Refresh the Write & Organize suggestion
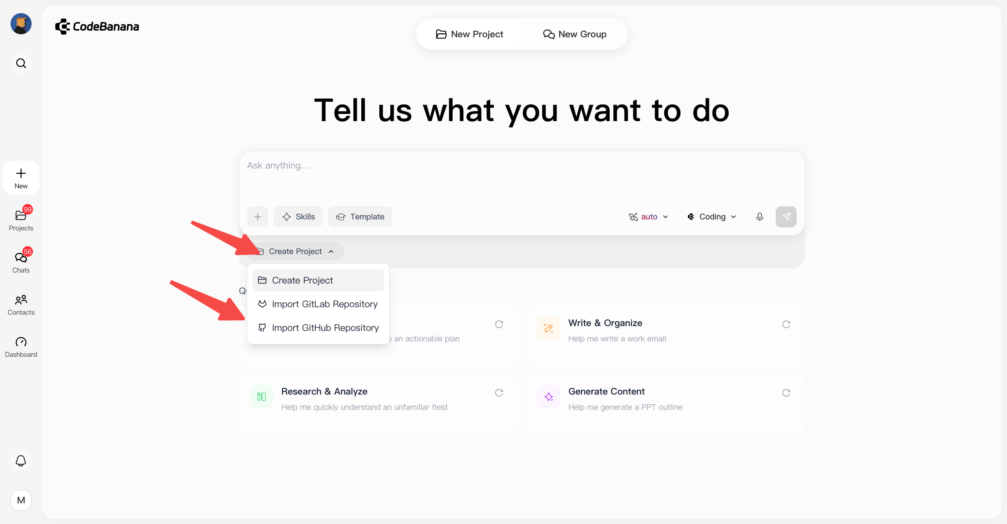 click(786, 324)
